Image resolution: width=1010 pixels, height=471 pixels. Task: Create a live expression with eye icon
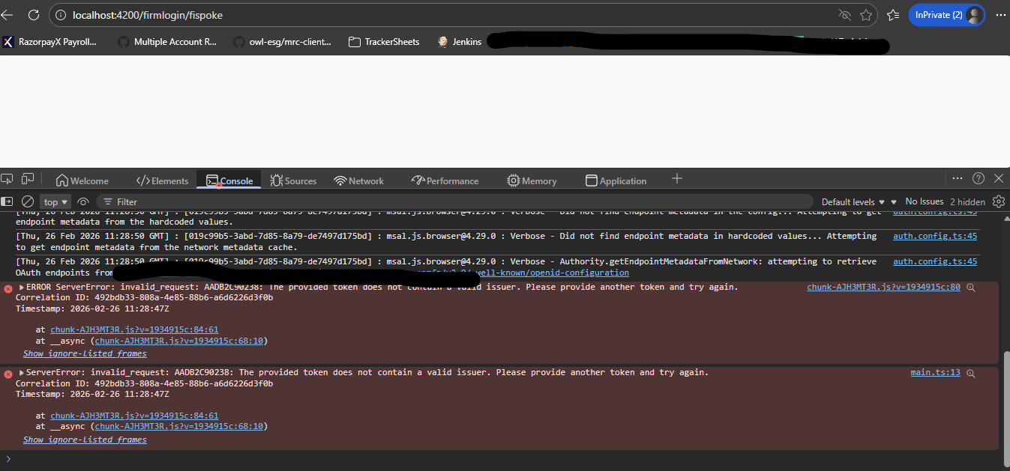tap(83, 201)
